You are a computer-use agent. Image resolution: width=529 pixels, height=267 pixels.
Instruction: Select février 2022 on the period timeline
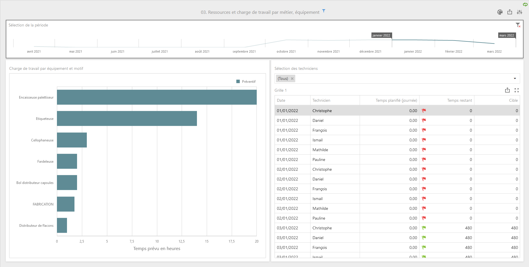[454, 51]
